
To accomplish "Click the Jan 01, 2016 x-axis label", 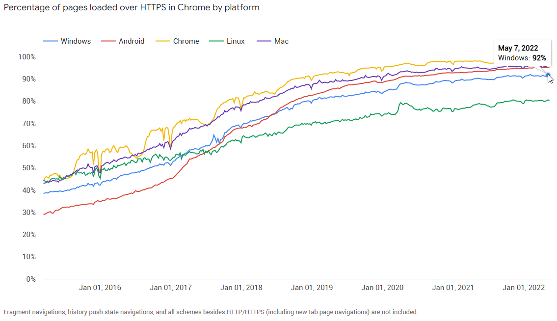I will pos(100,288).
